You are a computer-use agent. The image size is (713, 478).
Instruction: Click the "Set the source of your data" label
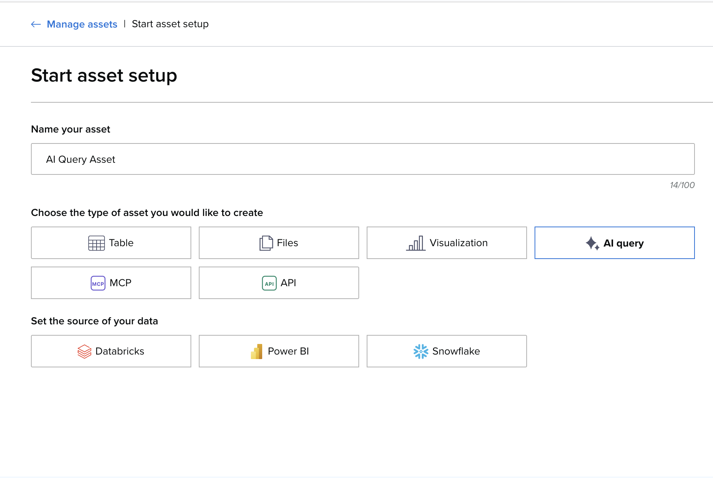(94, 321)
